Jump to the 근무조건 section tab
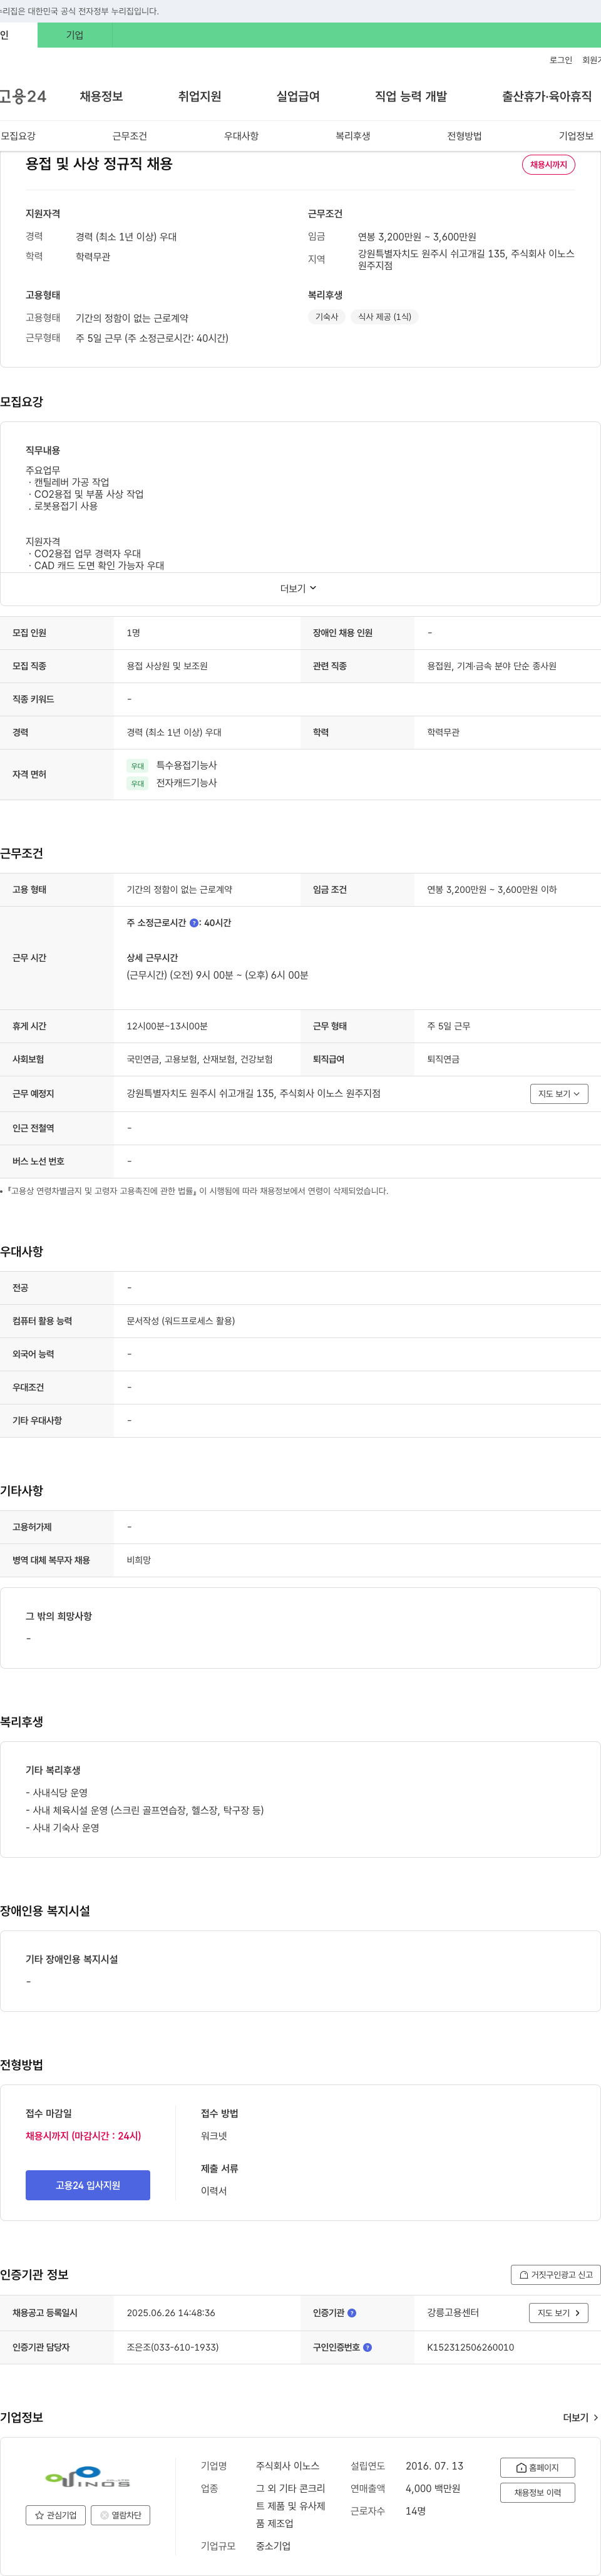Image resolution: width=601 pixels, height=2576 pixels. click(x=129, y=136)
